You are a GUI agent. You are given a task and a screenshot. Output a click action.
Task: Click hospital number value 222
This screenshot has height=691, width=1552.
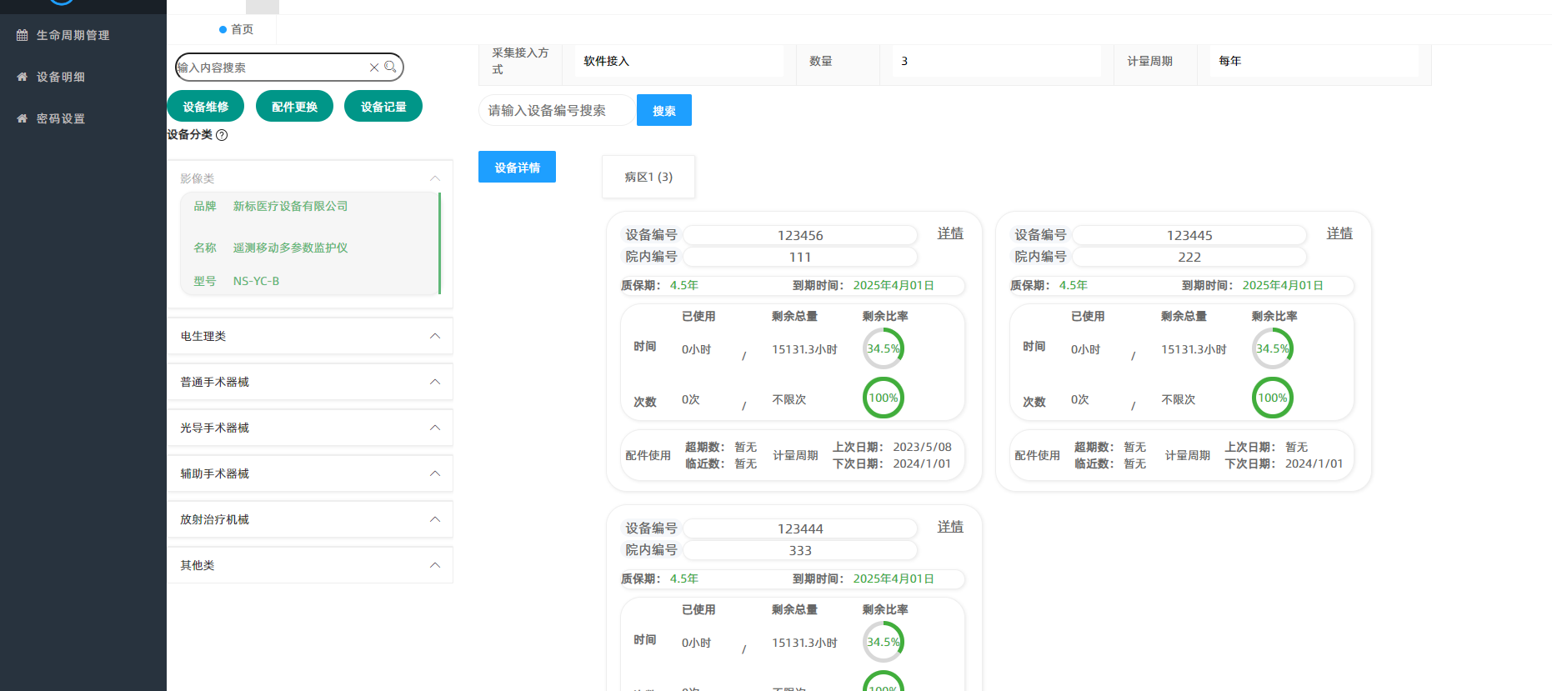[1189, 257]
